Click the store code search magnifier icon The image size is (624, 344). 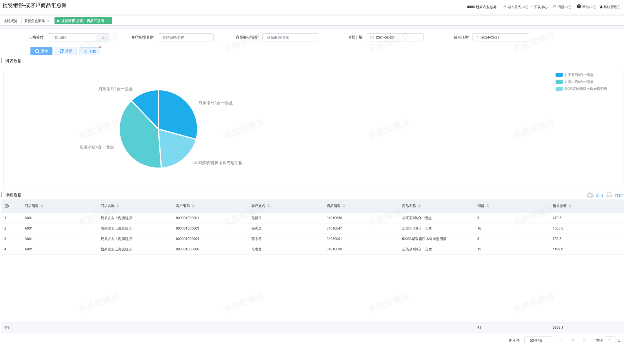(x=102, y=37)
